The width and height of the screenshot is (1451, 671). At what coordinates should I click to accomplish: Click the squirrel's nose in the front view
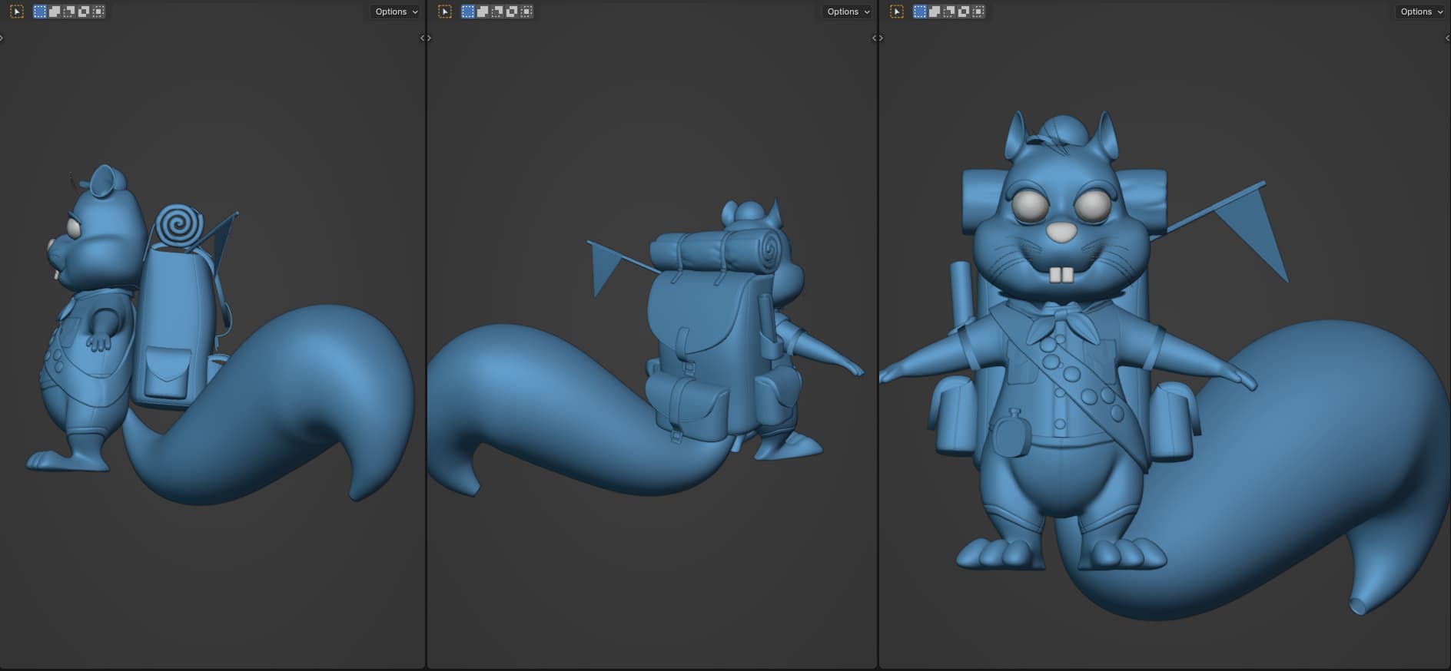point(1061,232)
